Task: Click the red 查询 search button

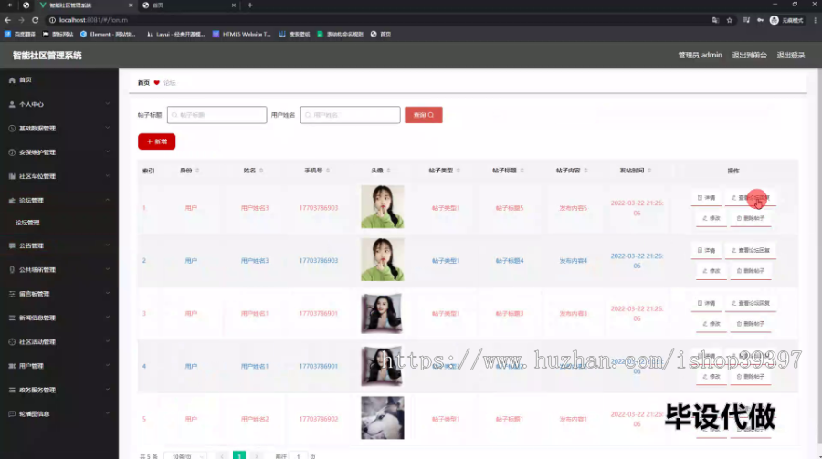Action: click(x=424, y=115)
